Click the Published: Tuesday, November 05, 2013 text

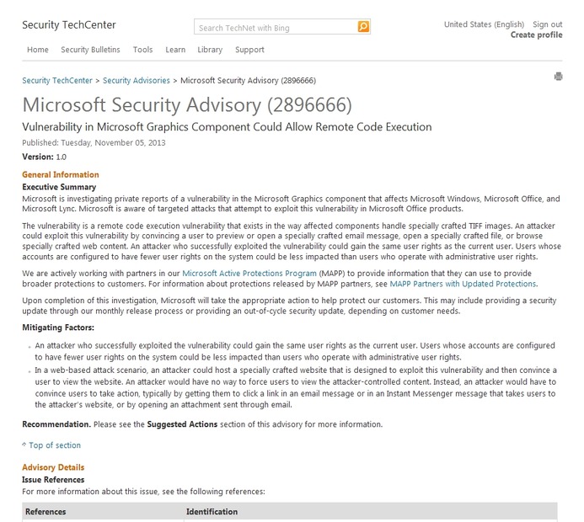[x=94, y=142]
